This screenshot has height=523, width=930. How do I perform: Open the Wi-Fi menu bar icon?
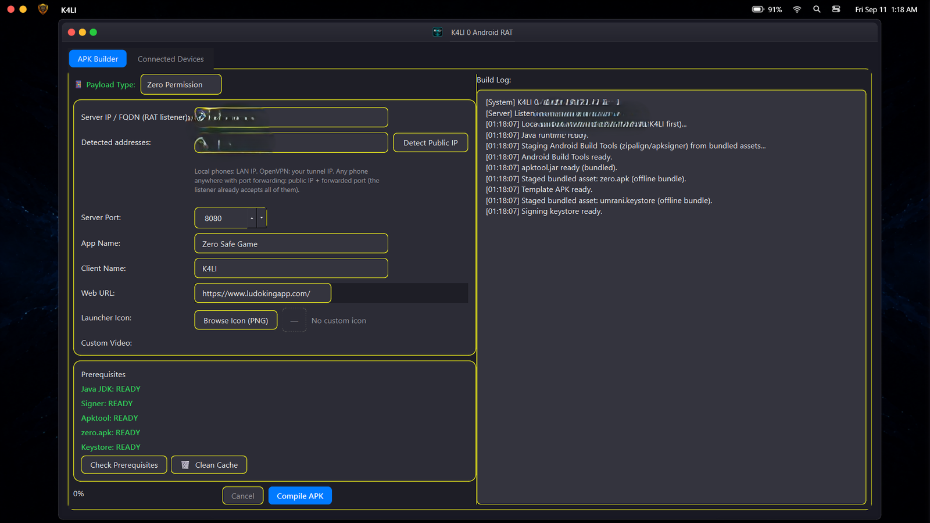[797, 9]
